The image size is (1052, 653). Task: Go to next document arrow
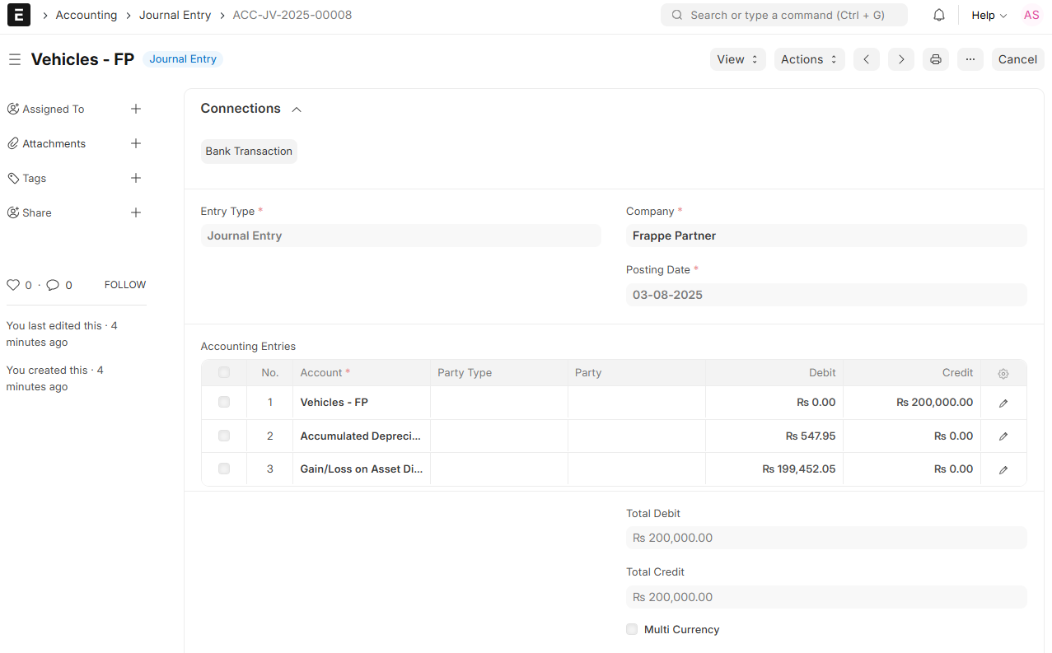[900, 59]
